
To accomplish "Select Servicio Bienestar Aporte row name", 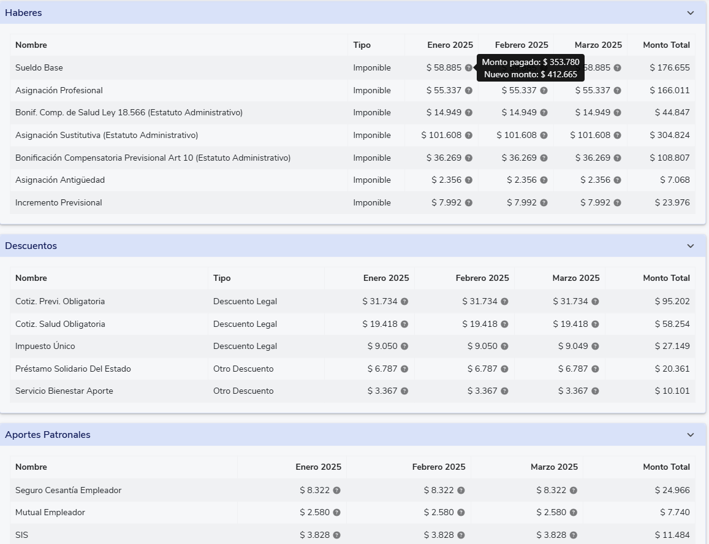I will click(x=64, y=391).
